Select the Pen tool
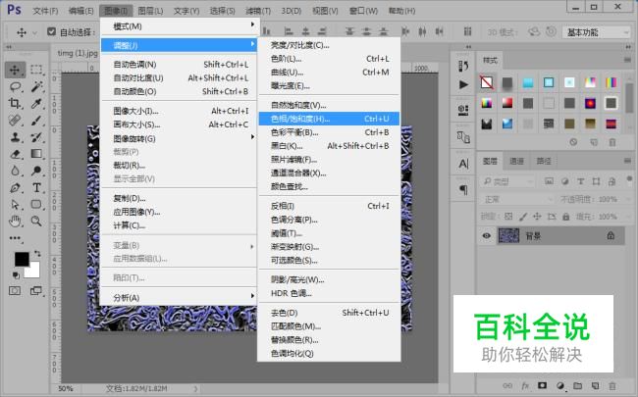Viewport: 638px width, 397px height. click(x=15, y=188)
